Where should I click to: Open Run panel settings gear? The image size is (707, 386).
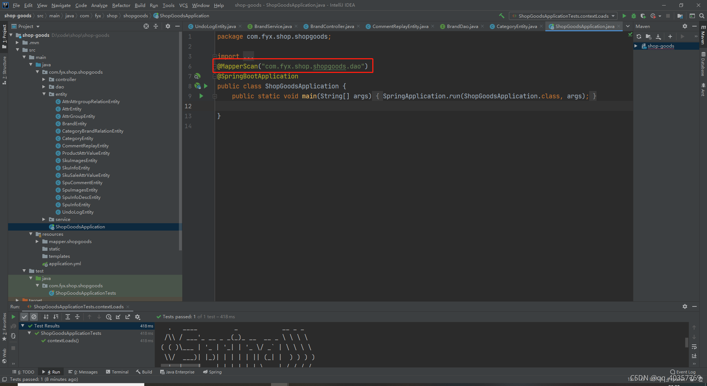tap(685, 306)
